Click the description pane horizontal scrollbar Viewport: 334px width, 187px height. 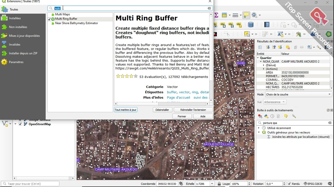pyautogui.click(x=162, y=104)
